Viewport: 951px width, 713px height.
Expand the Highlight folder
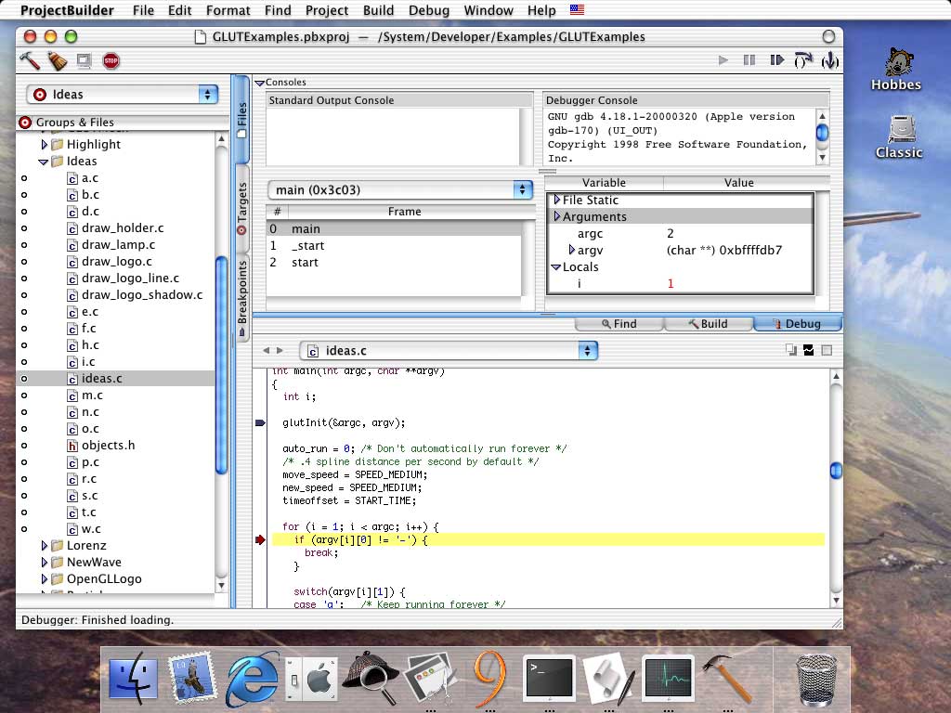pos(44,144)
